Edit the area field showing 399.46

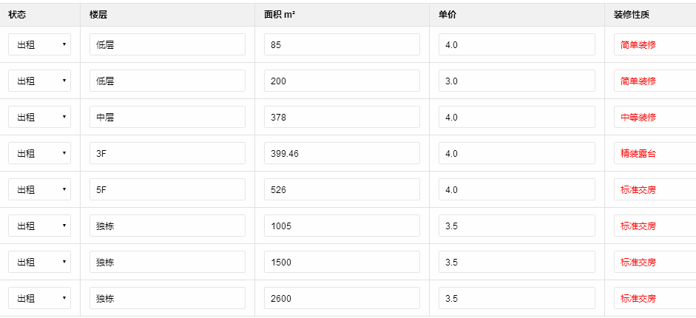coord(342,153)
